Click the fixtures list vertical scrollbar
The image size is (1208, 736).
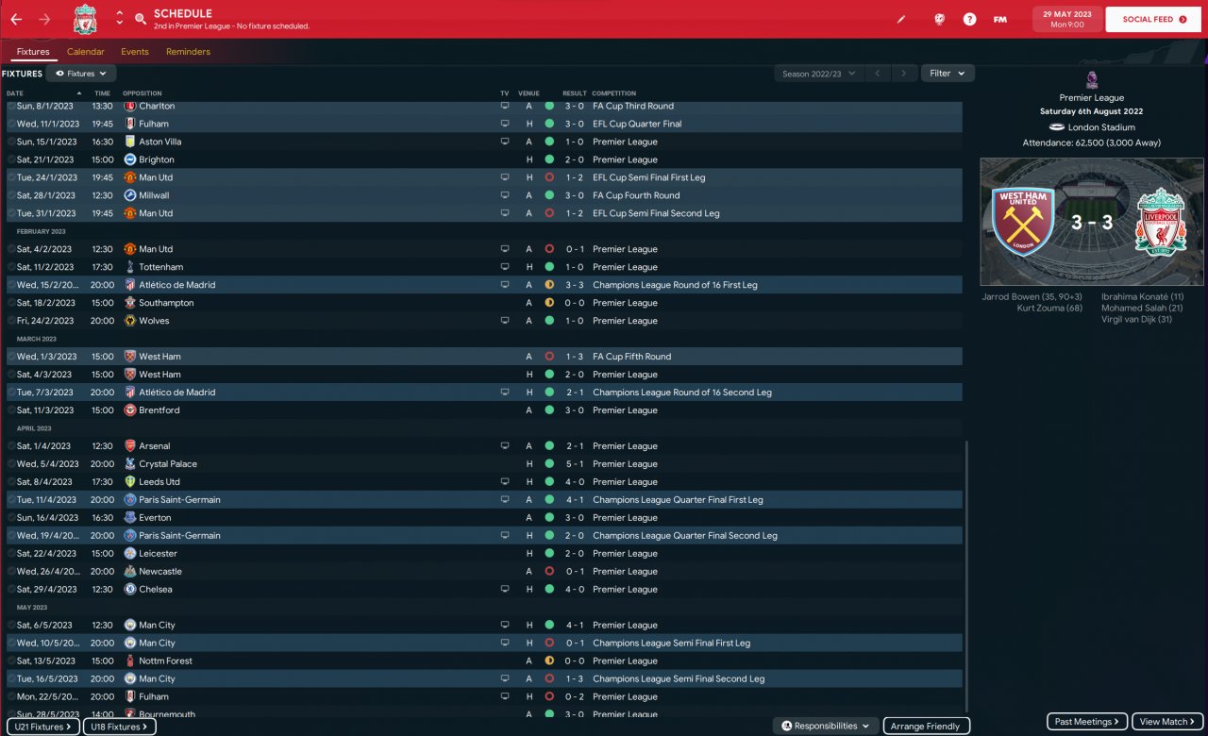[968, 576]
